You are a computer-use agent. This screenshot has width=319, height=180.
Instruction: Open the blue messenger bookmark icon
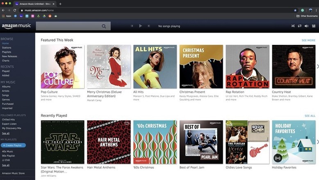tap(16, 16)
